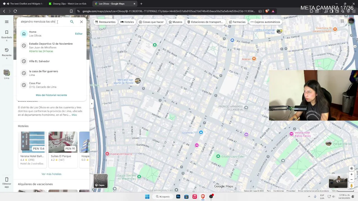Click the Licorería 777 map marker

click(201, 133)
